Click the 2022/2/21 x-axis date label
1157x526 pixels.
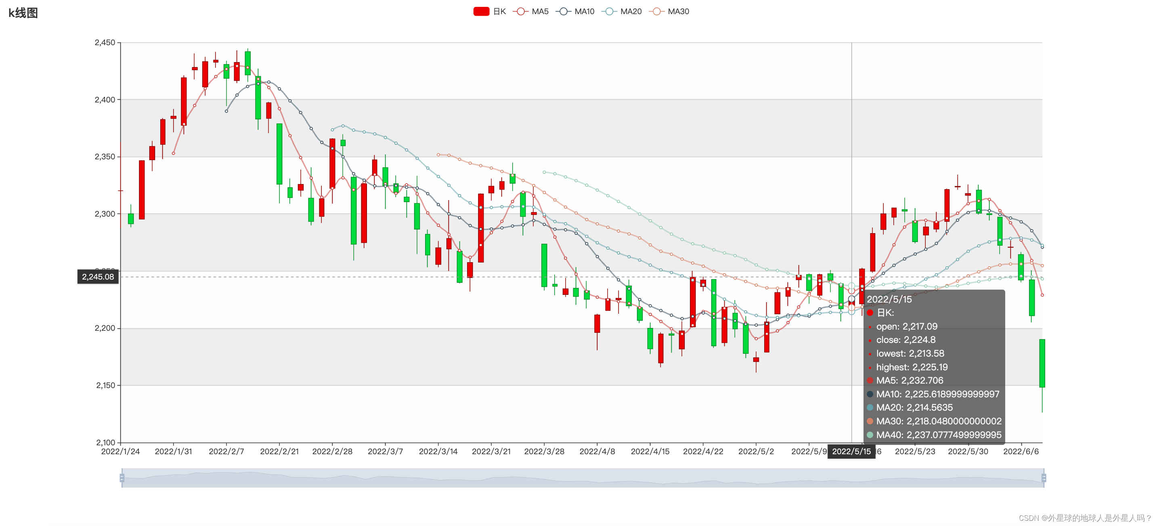pyautogui.click(x=279, y=451)
